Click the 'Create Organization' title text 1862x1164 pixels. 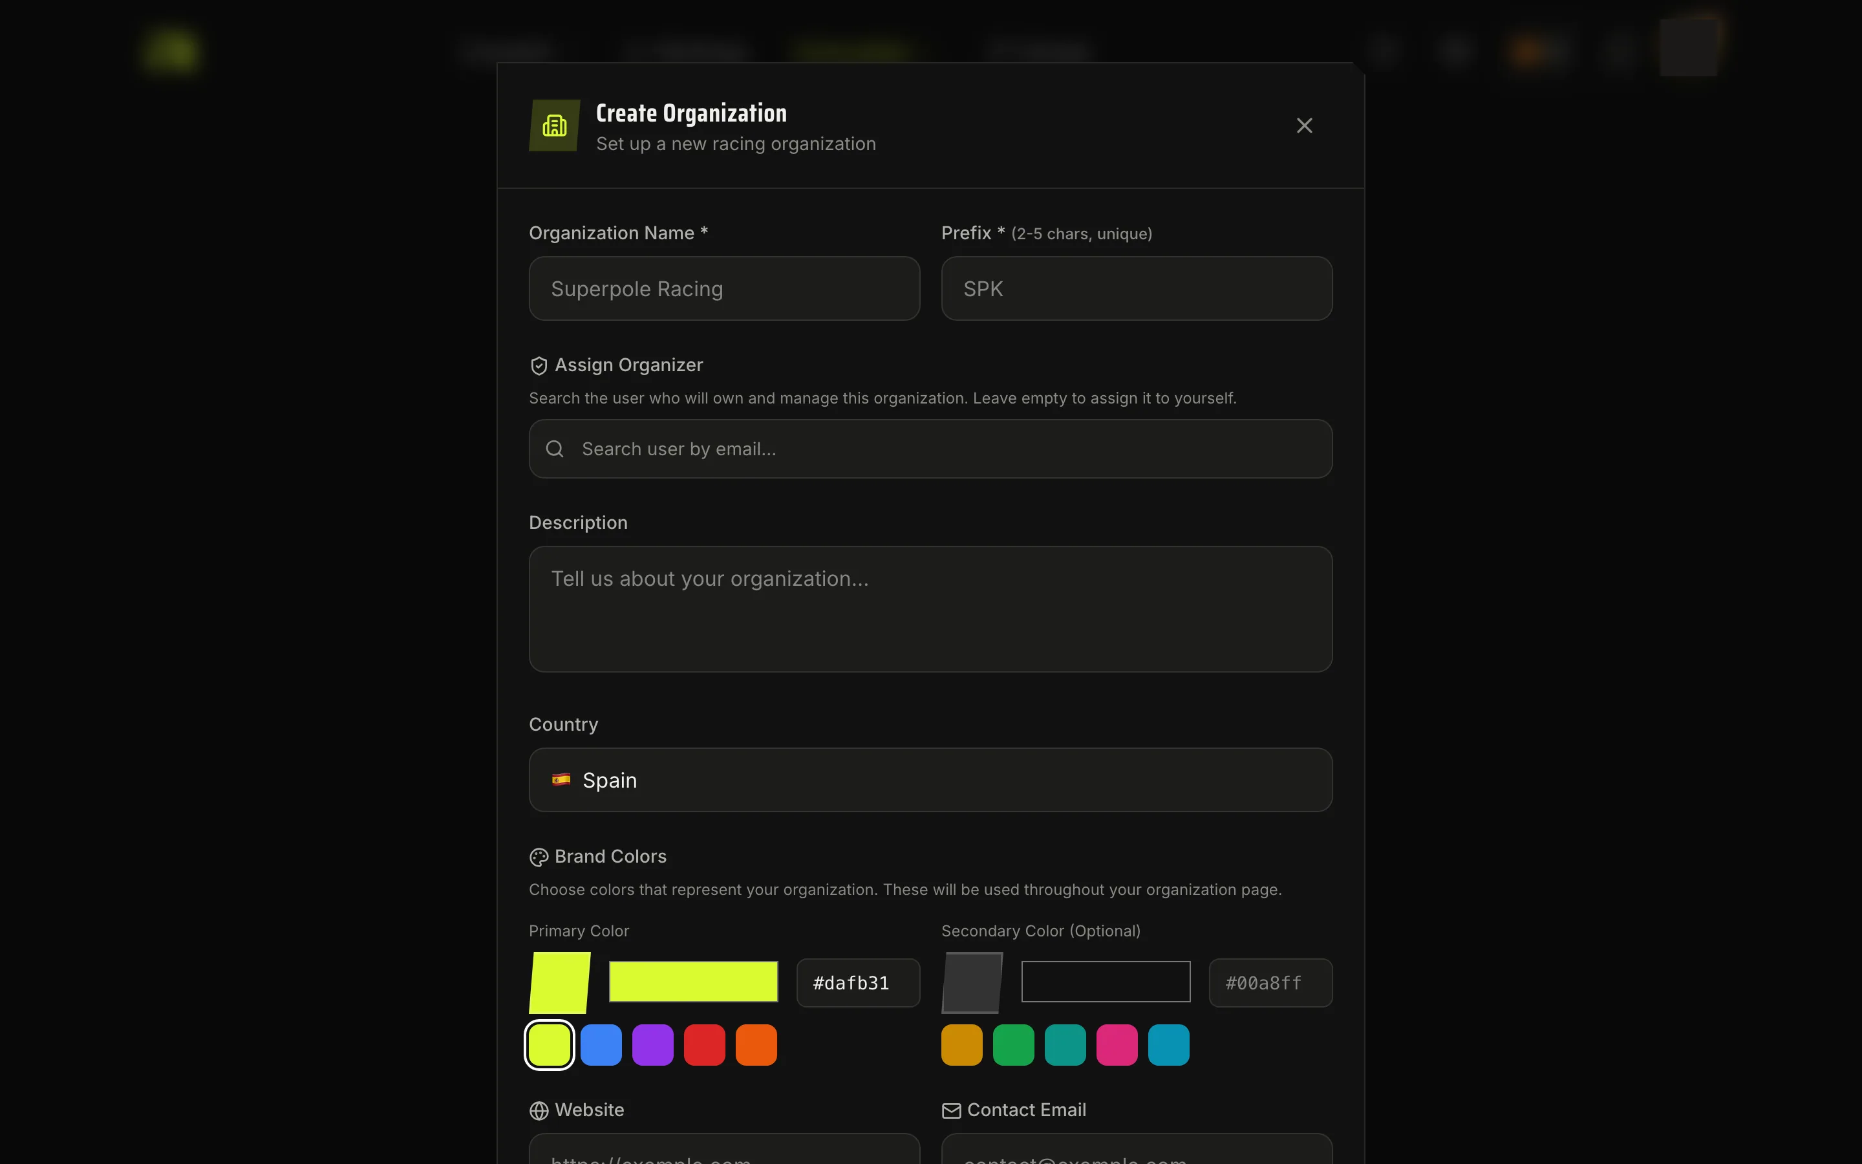coord(691,113)
